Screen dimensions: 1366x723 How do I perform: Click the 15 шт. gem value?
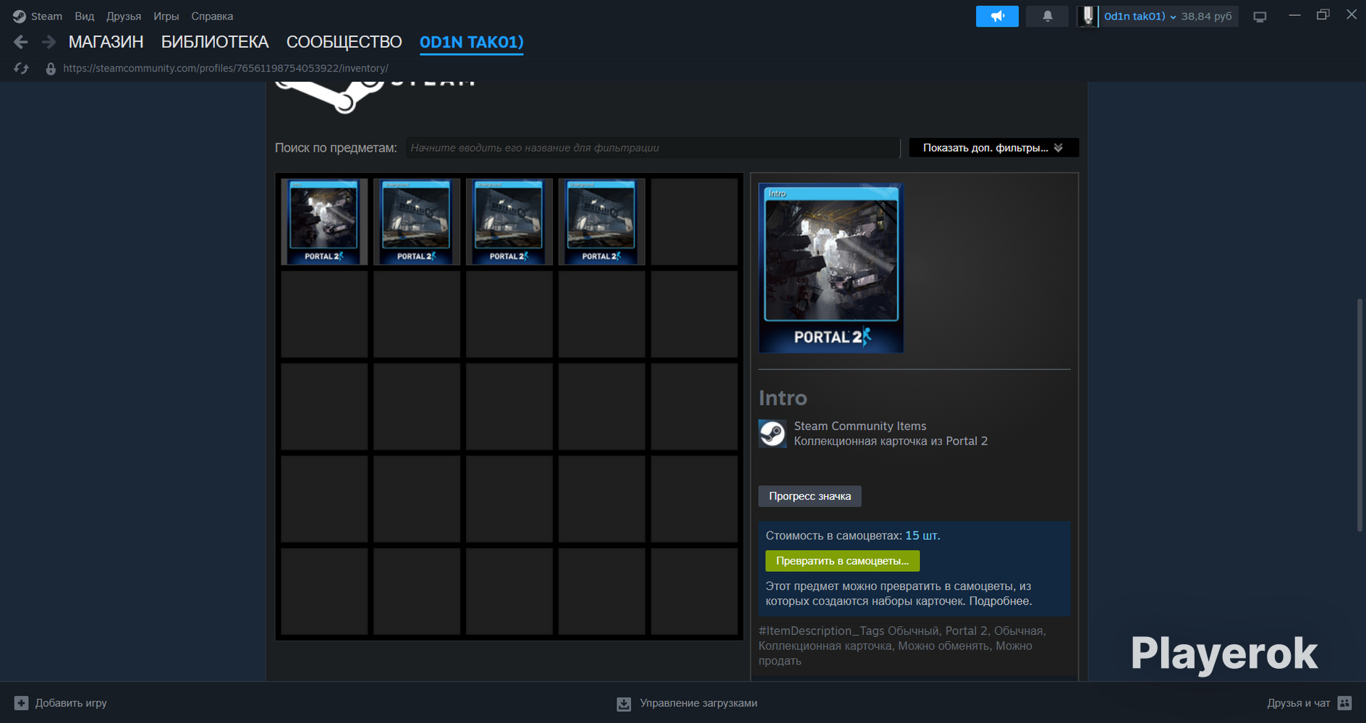coord(922,536)
